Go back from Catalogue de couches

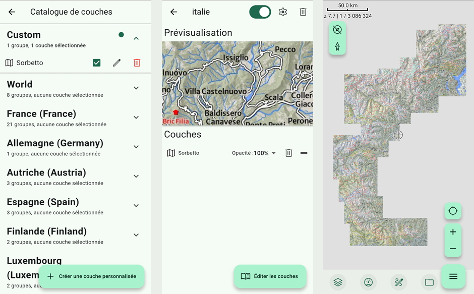point(12,12)
